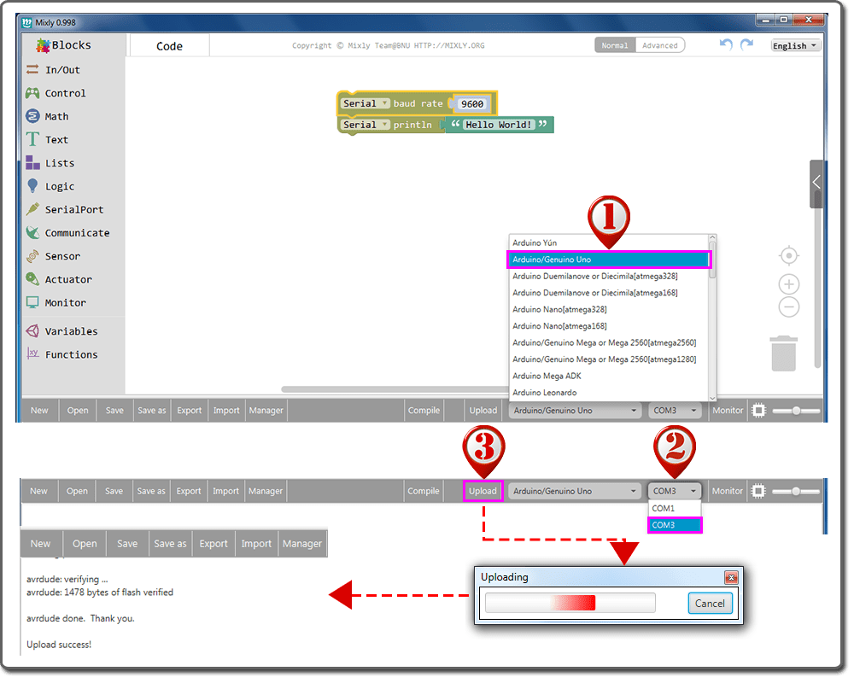
Task: Open the SerialPort block category
Action: (73, 210)
